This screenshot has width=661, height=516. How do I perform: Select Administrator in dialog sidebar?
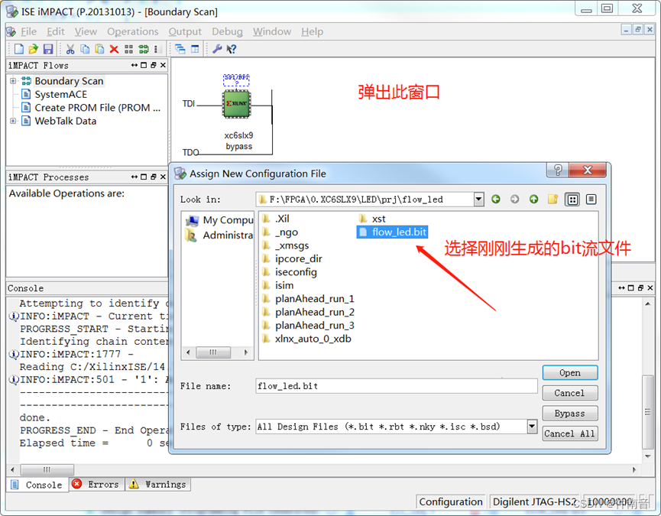click(219, 235)
